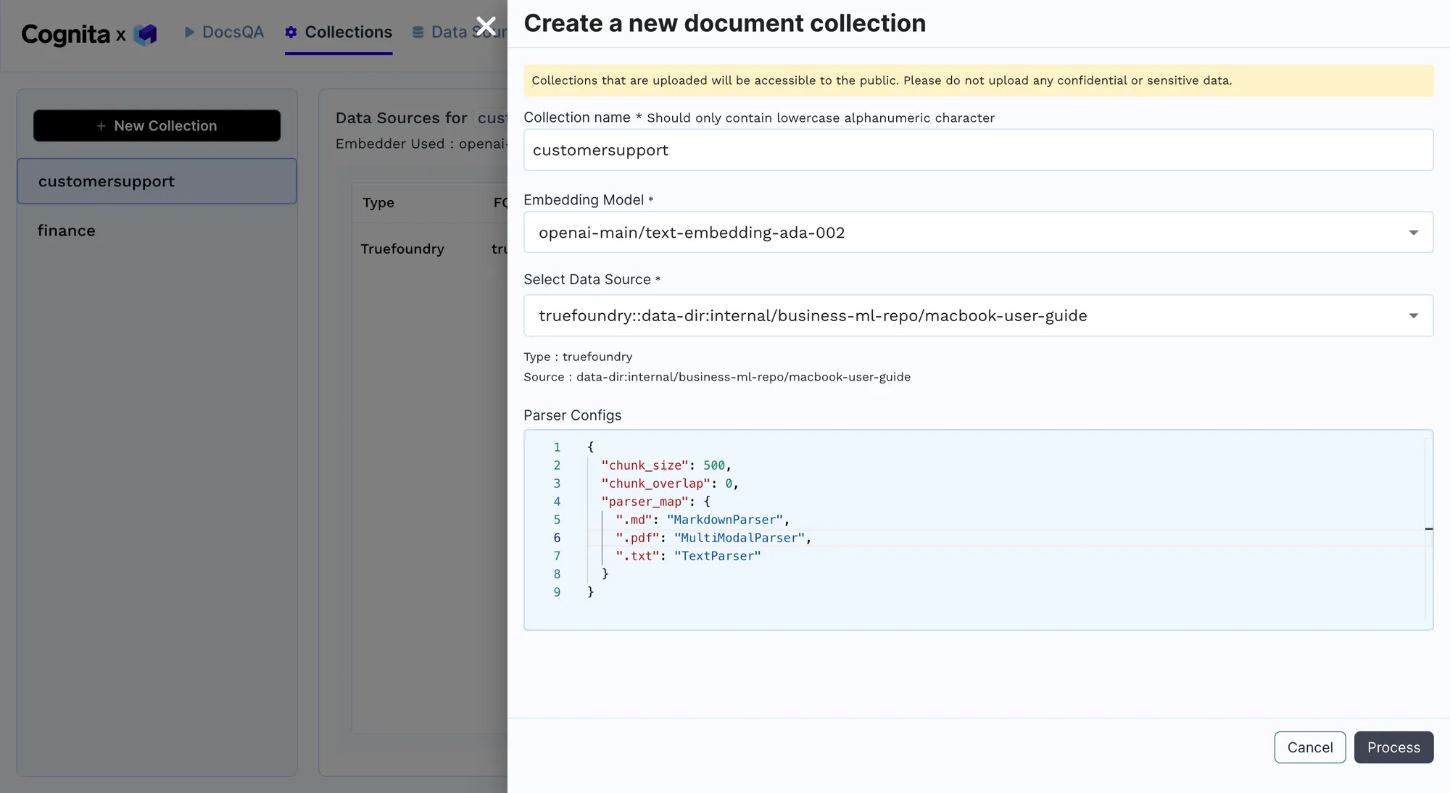
Task: Click the Collections gear icon
Action: [291, 32]
